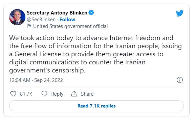Click the share upload arrow icon

[74, 94]
